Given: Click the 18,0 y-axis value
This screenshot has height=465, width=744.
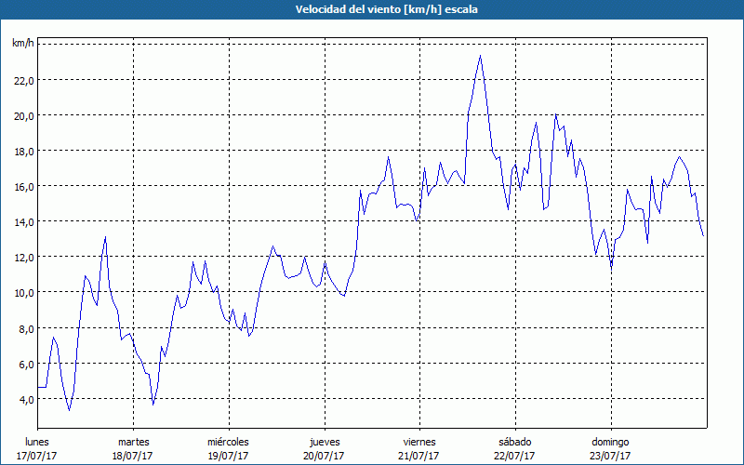Looking at the screenshot, I should click(x=23, y=151).
